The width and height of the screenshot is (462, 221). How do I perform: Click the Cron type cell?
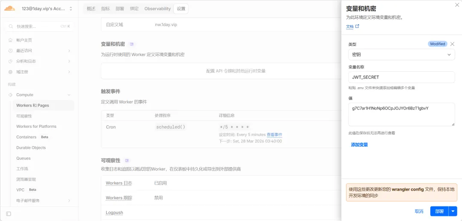(x=111, y=127)
